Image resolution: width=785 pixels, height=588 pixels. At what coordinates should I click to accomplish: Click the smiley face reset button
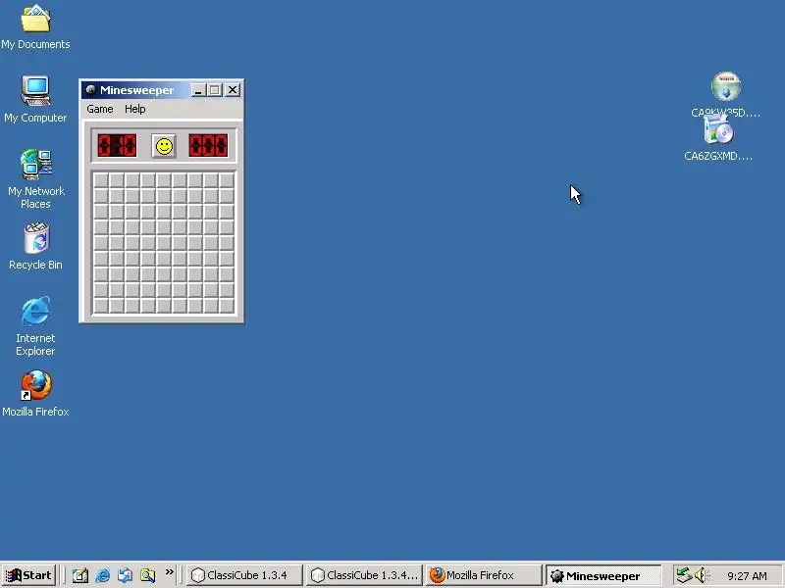[164, 146]
